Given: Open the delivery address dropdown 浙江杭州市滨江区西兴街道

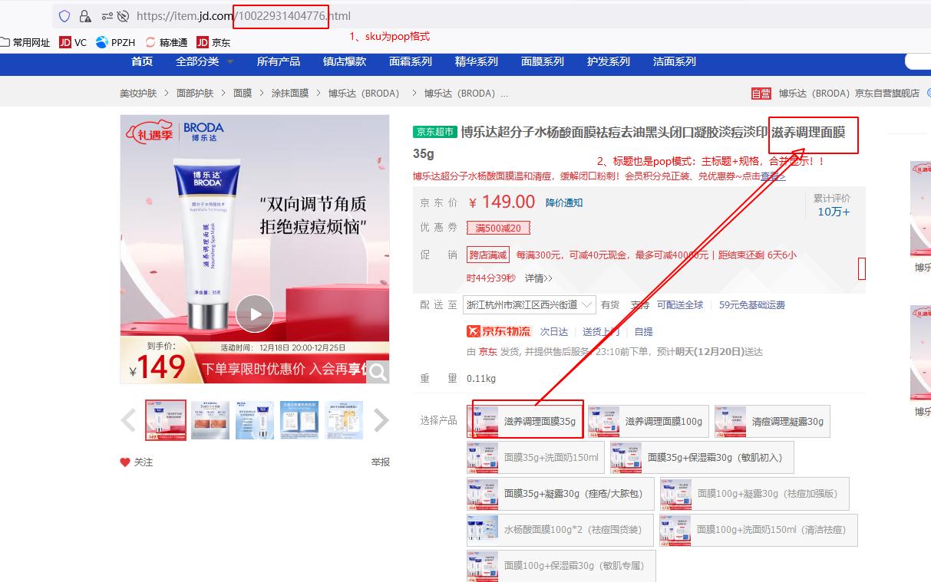Looking at the screenshot, I should [530, 304].
